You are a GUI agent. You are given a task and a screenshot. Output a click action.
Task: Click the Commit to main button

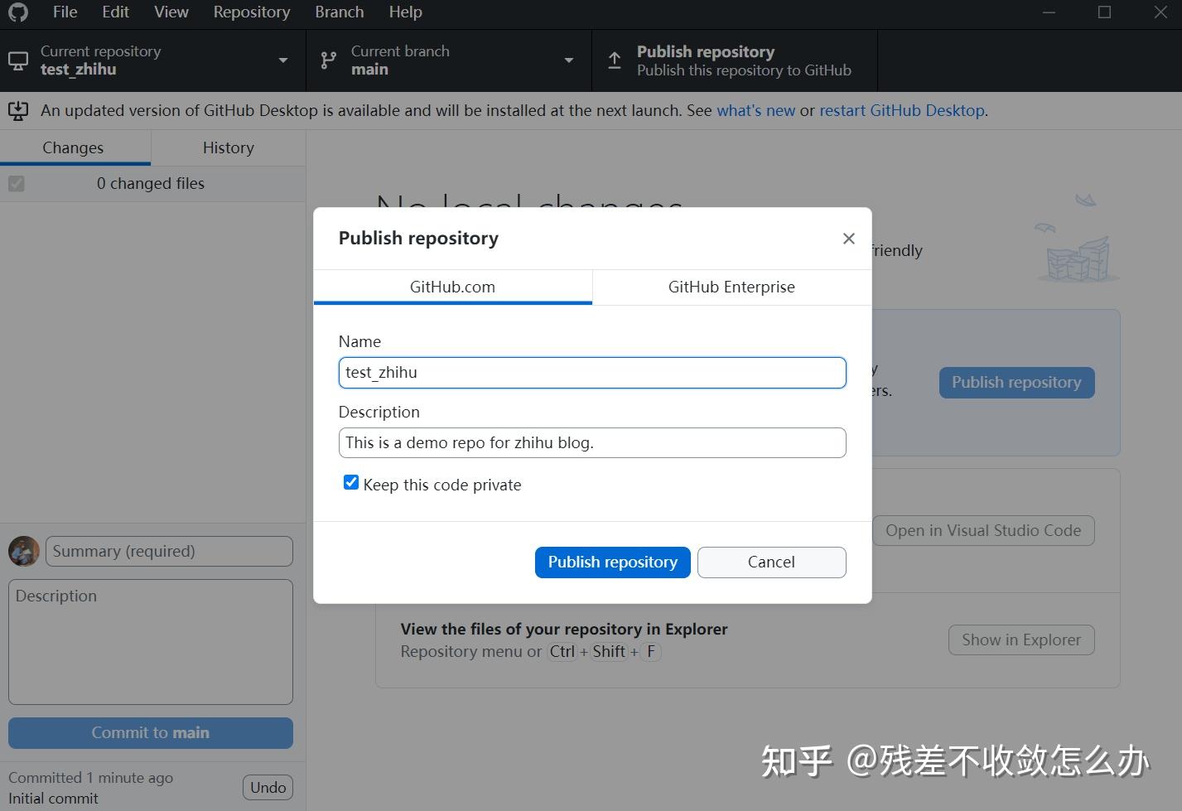click(150, 732)
